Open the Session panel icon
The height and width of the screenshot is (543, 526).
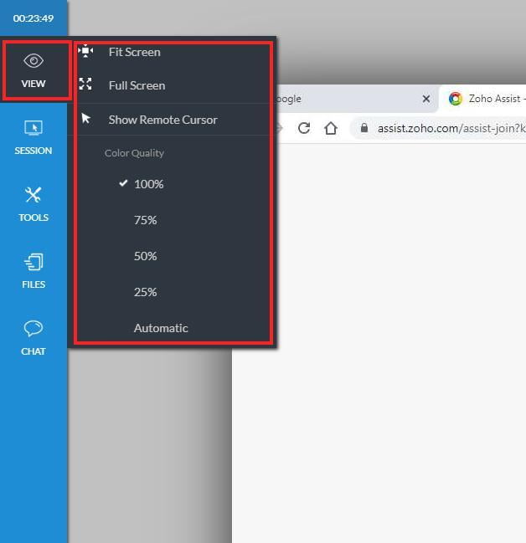(34, 129)
